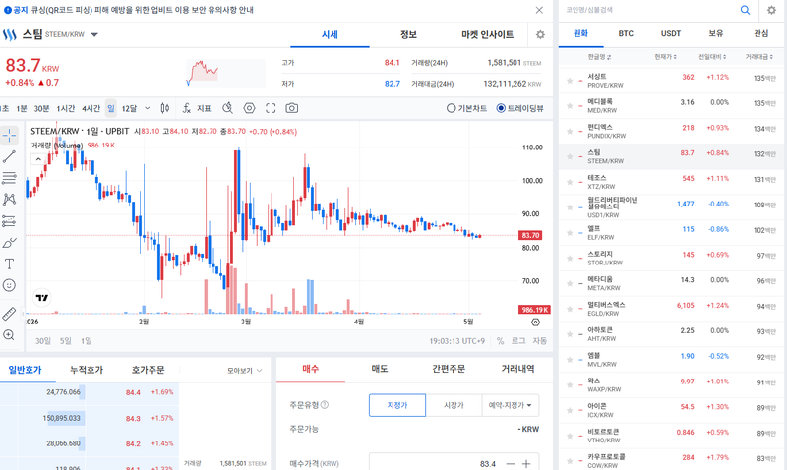Decrease the buy price with minus

point(511,464)
